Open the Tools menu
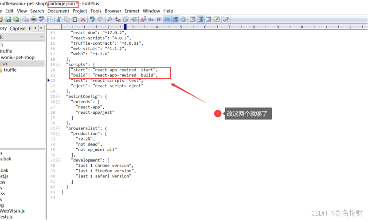The image size is (368, 220). pyautogui.click(x=96, y=11)
